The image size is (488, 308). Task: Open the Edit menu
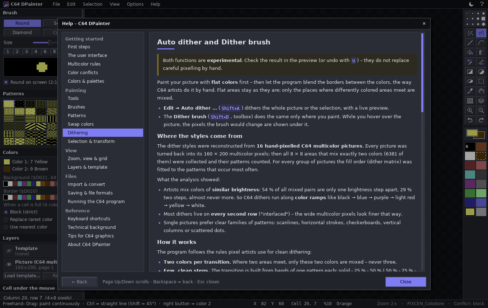(x=71, y=4)
